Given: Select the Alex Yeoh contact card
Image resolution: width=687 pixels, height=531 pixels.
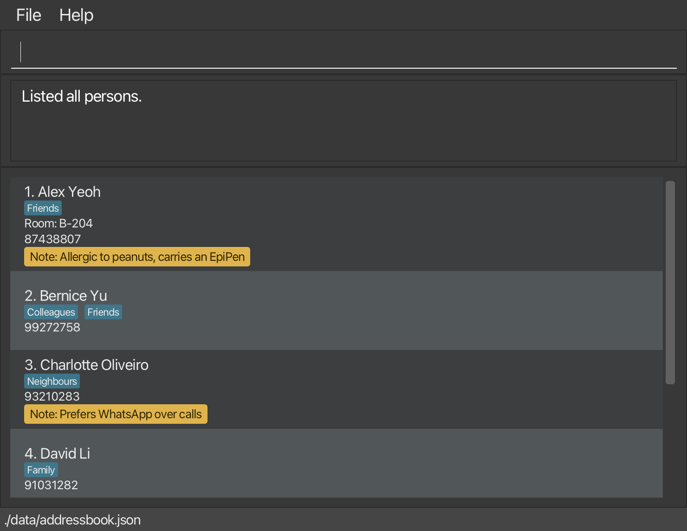Looking at the screenshot, I should tap(337, 224).
